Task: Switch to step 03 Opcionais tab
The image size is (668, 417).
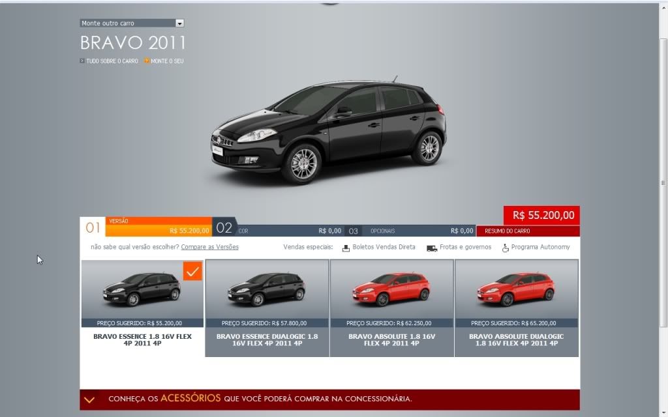Action: [410, 231]
